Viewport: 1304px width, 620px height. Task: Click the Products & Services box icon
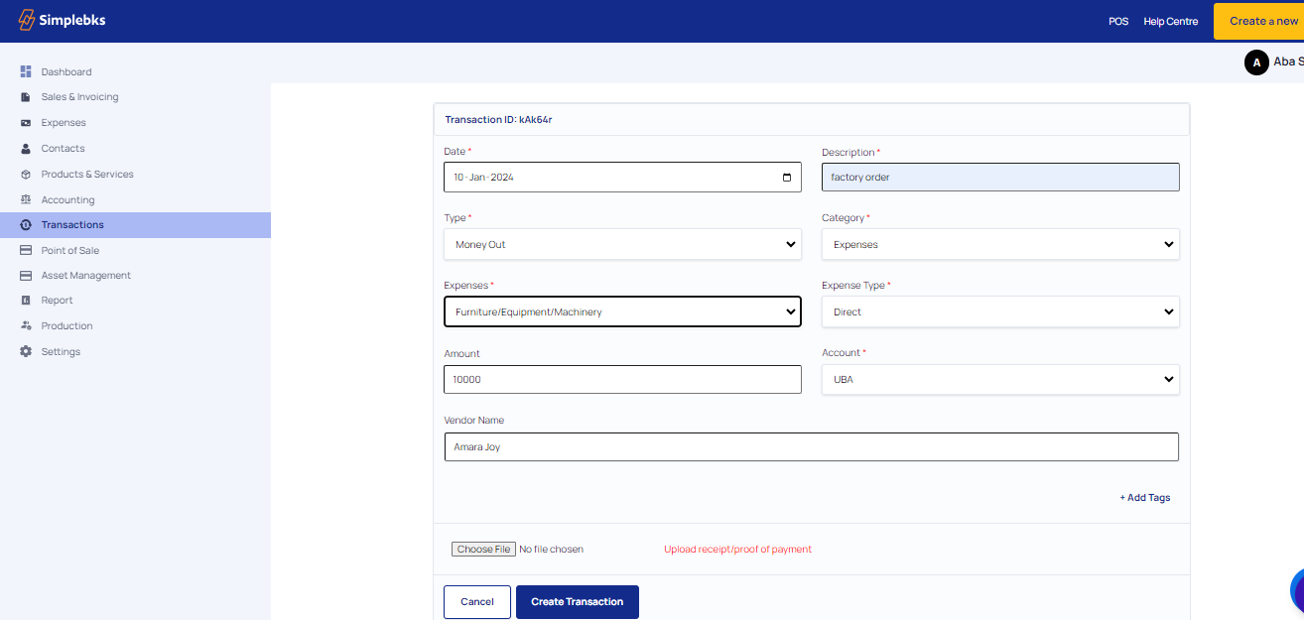click(26, 175)
